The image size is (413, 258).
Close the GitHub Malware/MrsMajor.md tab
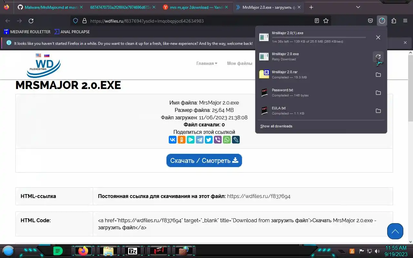click(81, 7)
